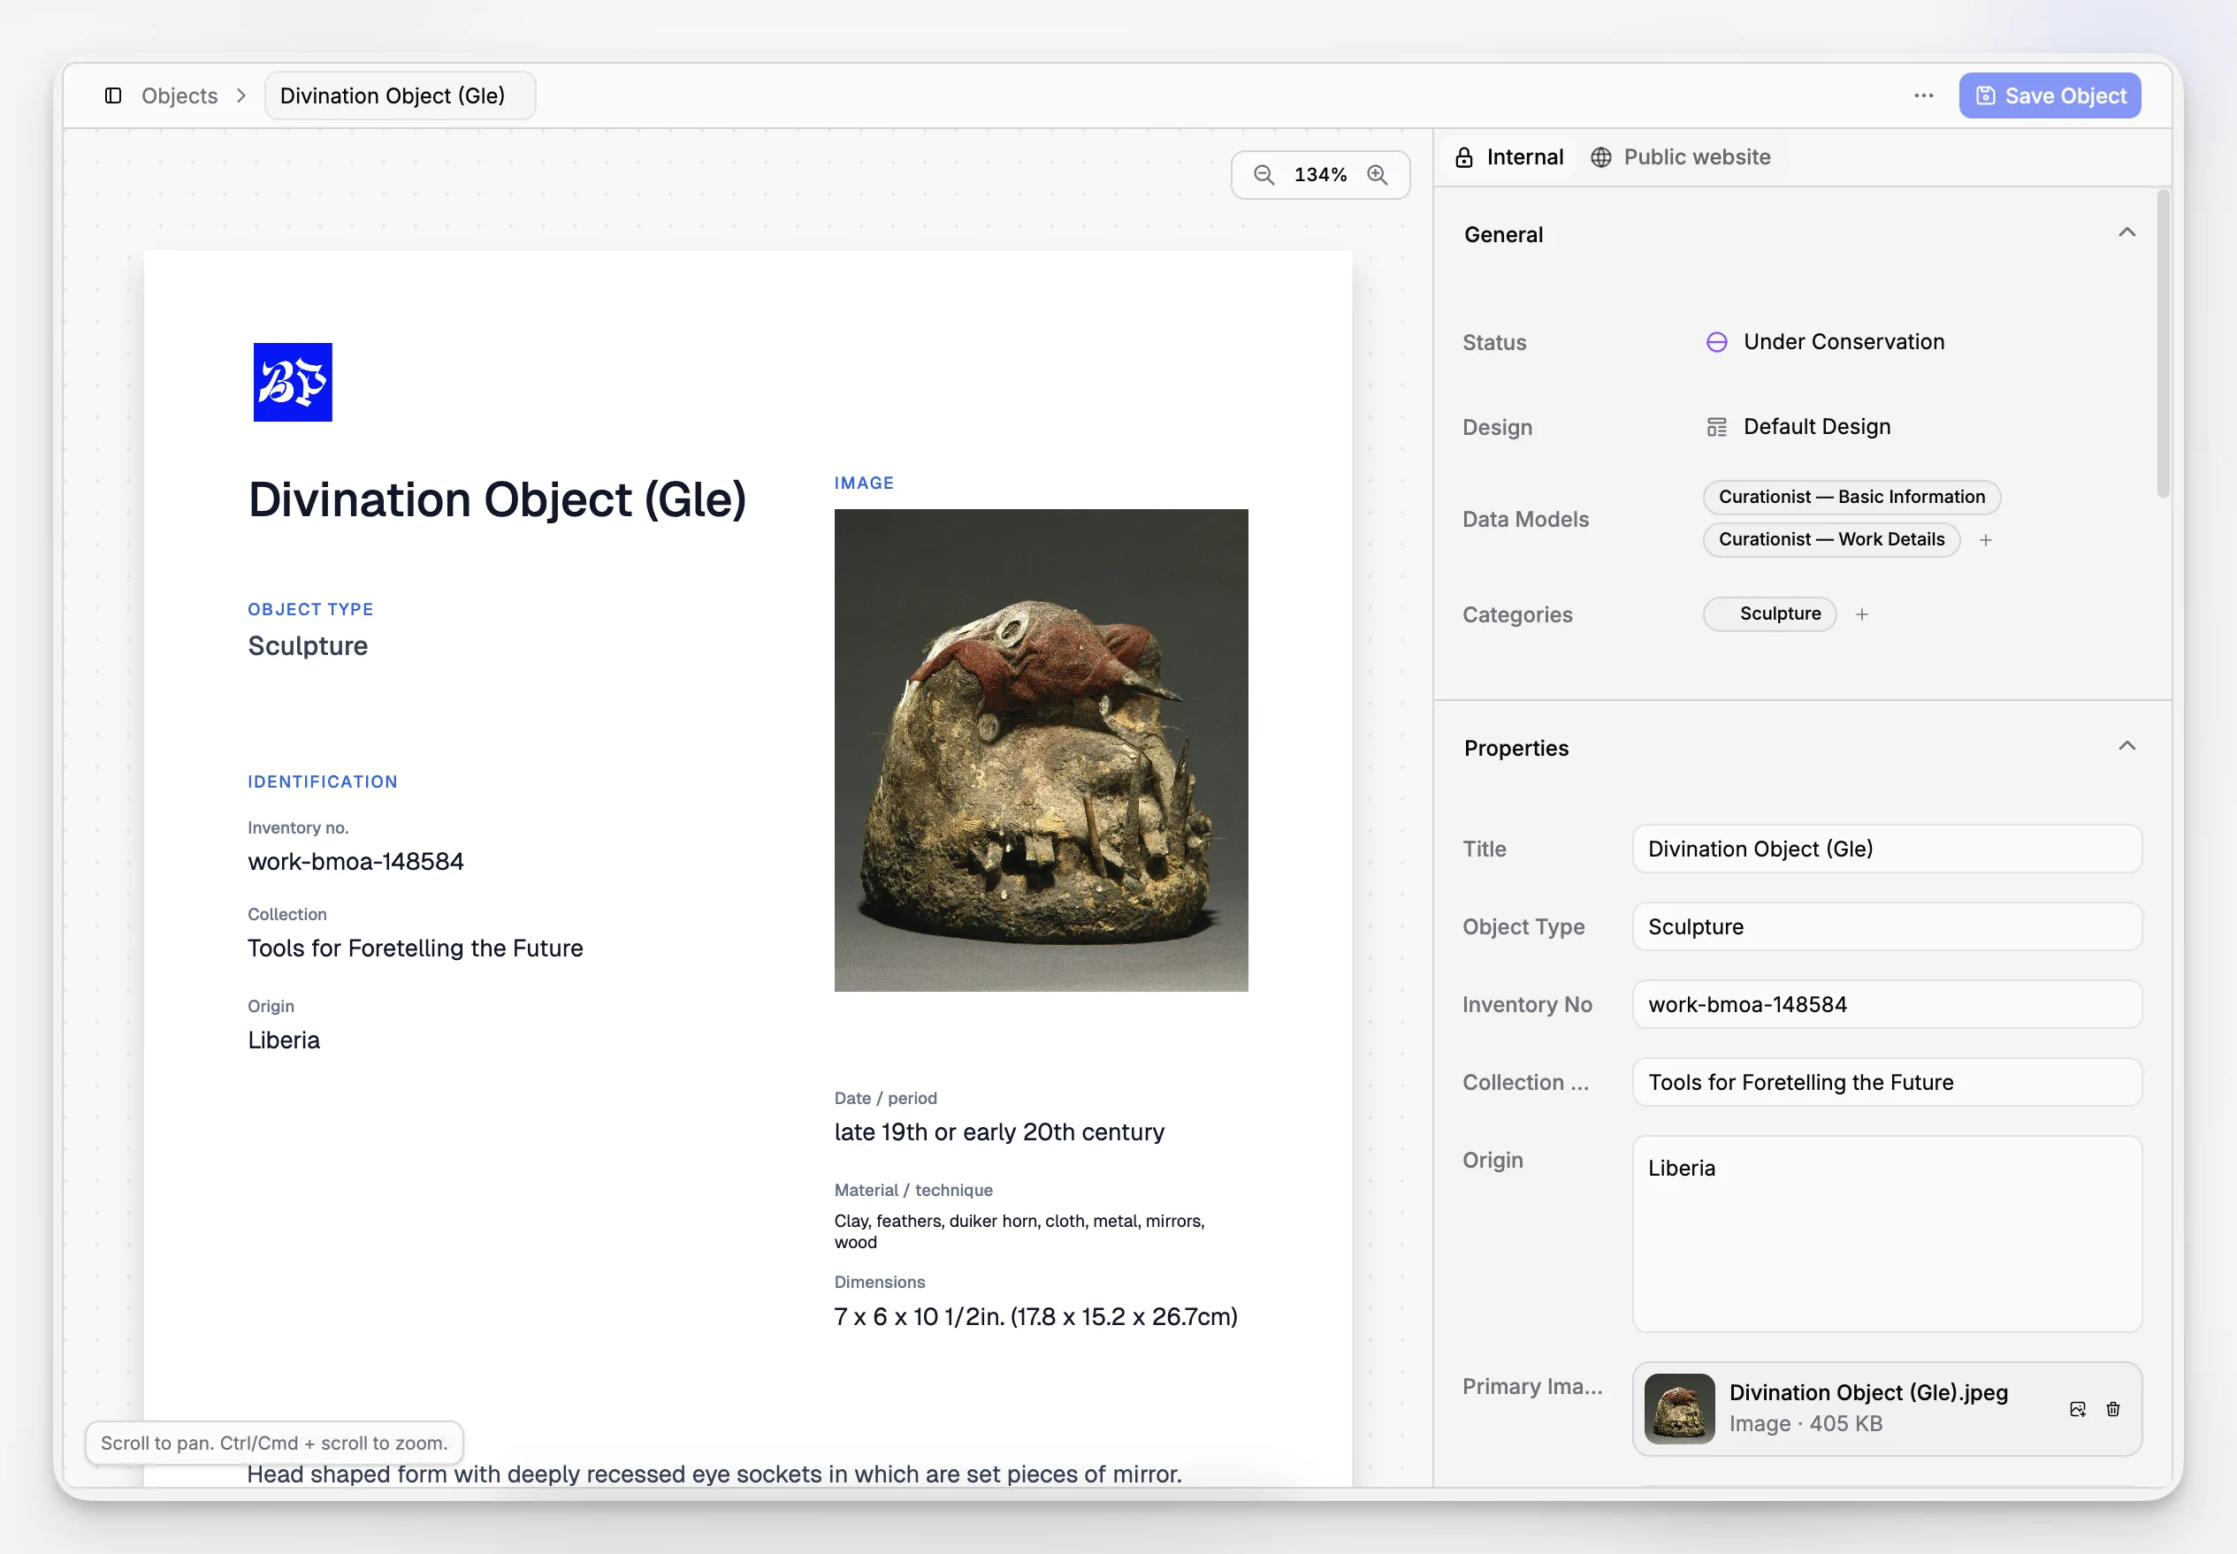
Task: Navigate to Objects breadcrumb
Action: (x=179, y=95)
